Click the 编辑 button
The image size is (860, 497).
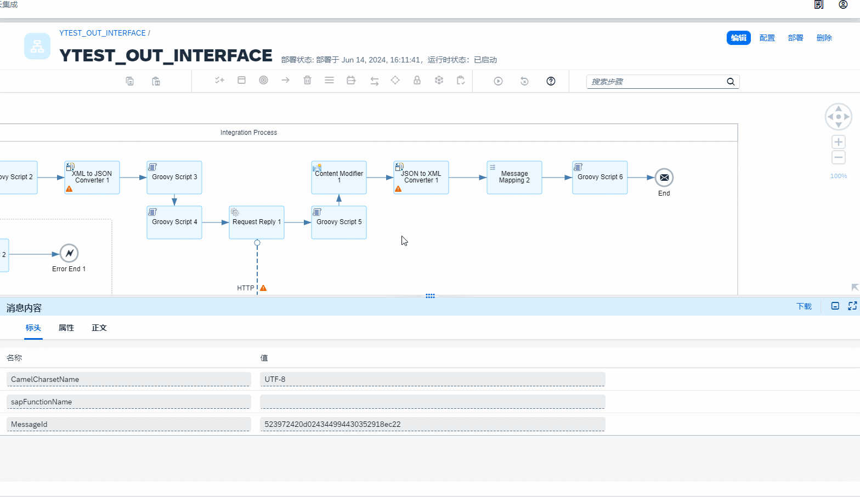point(738,38)
